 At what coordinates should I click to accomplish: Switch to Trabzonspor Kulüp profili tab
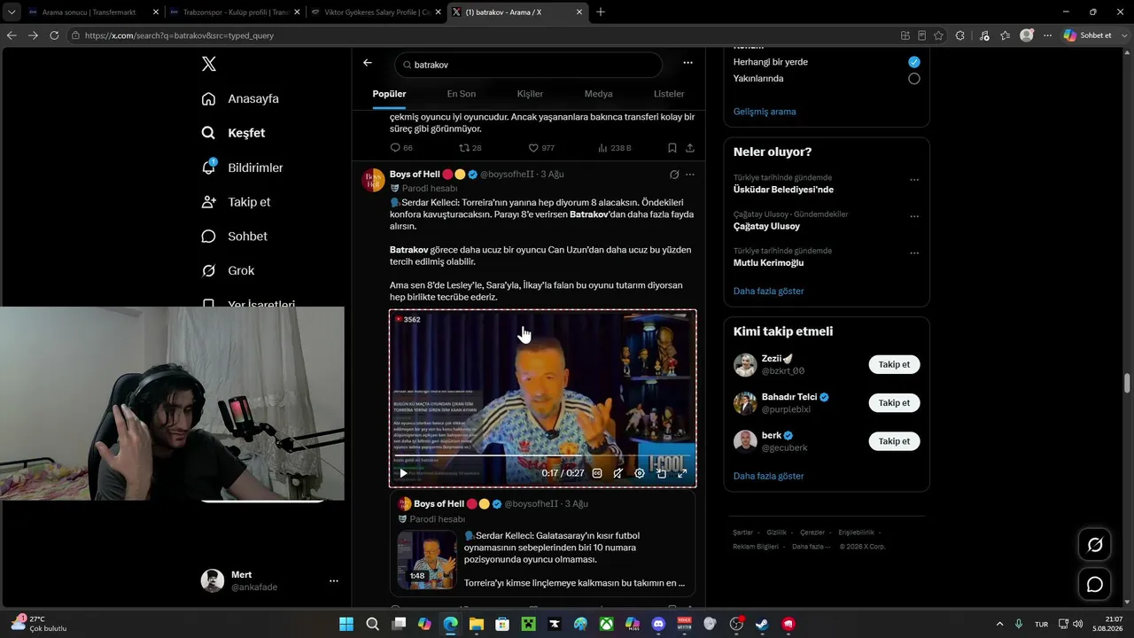click(x=234, y=12)
